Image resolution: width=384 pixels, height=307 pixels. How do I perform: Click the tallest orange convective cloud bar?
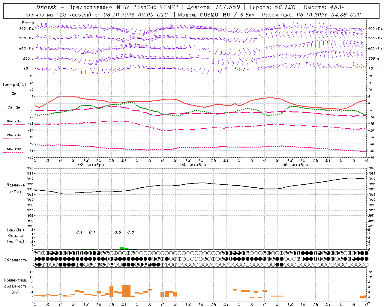126,291
